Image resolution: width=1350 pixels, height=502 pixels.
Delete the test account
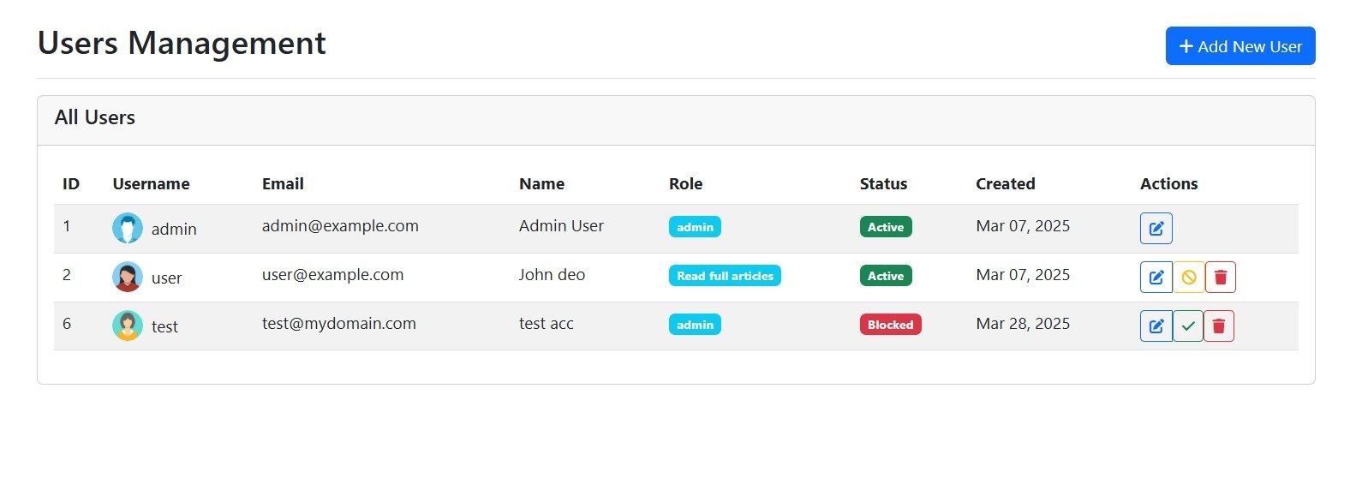coord(1219,326)
